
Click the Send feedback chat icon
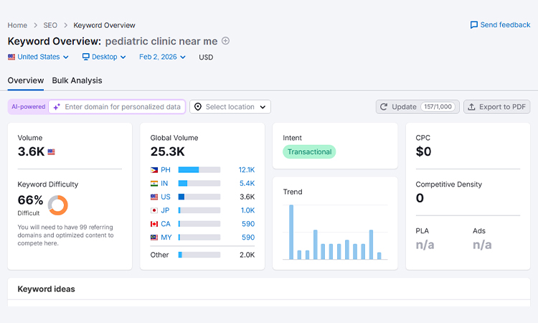[473, 25]
